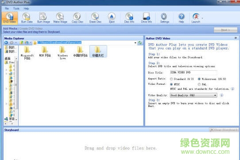Click the Disc Title input field
240x160 pixels.
pos(194,72)
